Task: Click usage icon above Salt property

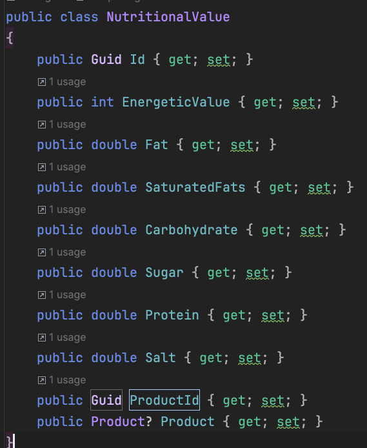Action: (42, 338)
